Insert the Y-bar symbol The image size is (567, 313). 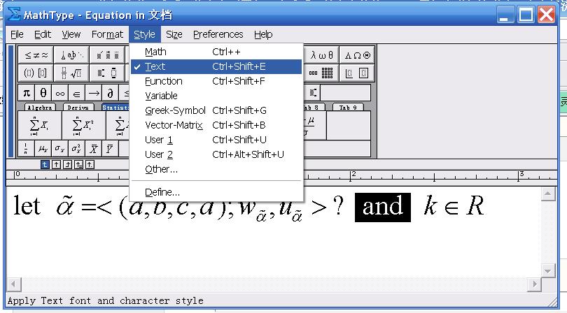(110, 149)
